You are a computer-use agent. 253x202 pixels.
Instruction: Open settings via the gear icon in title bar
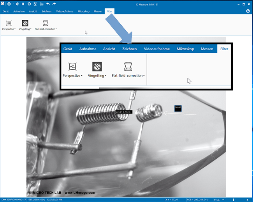click(29, 4)
